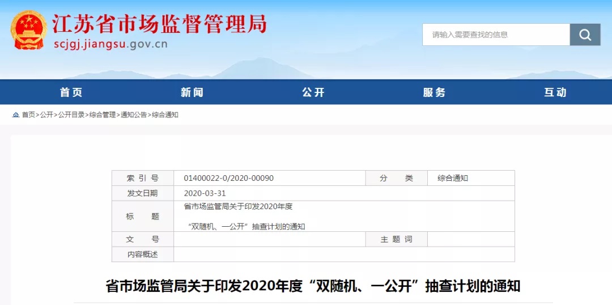Open the 通知公告 breadcrumb link

pyautogui.click(x=134, y=115)
